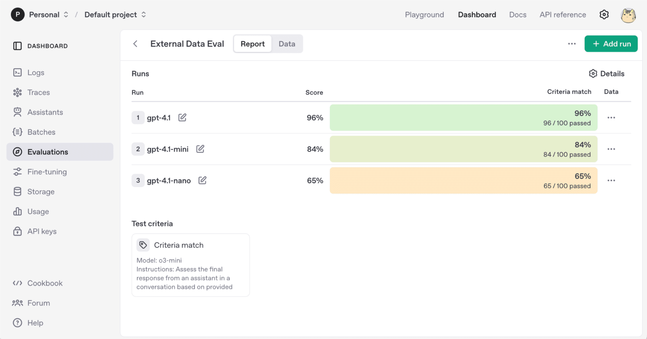Click the Usage chart icon

click(18, 211)
